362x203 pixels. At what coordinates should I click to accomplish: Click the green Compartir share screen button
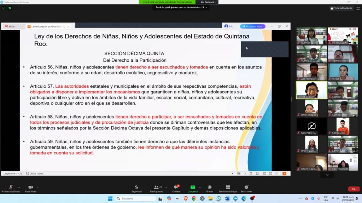pos(193,189)
